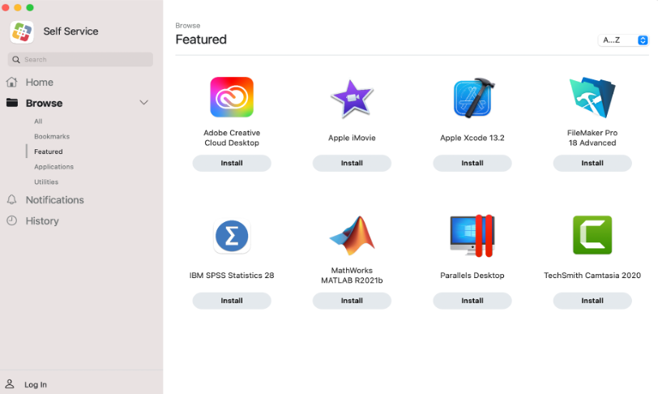658x394 pixels.
Task: Open the TechSmith Camtasia 2020 icon
Action: tap(592, 236)
